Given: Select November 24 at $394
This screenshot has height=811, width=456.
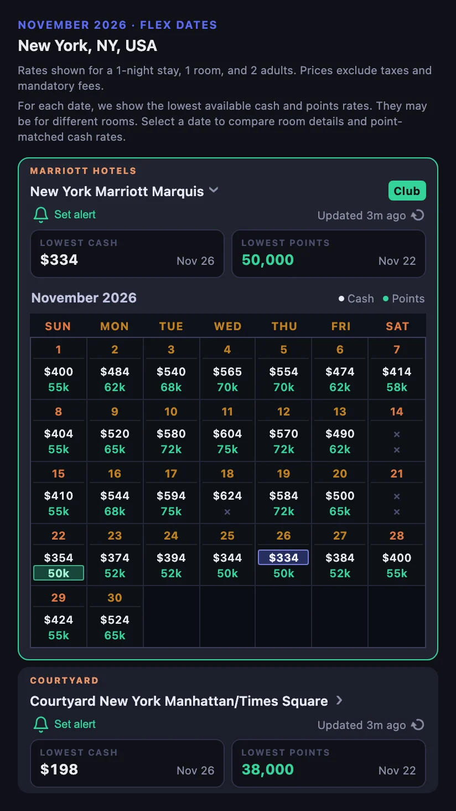Looking at the screenshot, I should pyautogui.click(x=172, y=555).
